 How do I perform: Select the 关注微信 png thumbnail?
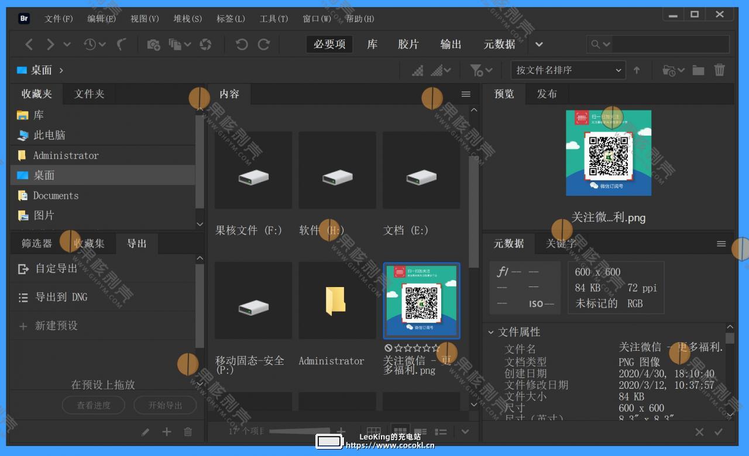pos(422,300)
